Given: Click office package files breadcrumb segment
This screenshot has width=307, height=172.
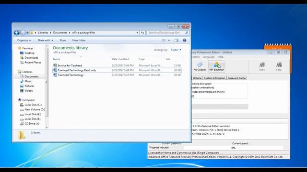Looking at the screenshot, I should (x=83, y=33).
